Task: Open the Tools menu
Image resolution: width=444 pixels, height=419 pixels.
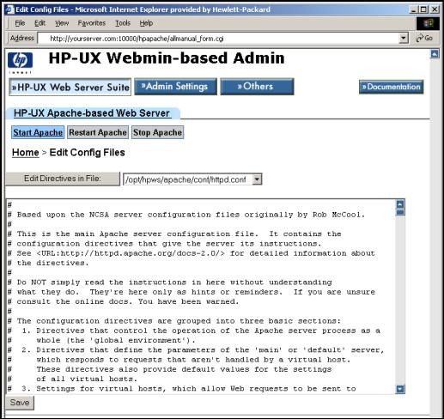Action: click(x=123, y=23)
